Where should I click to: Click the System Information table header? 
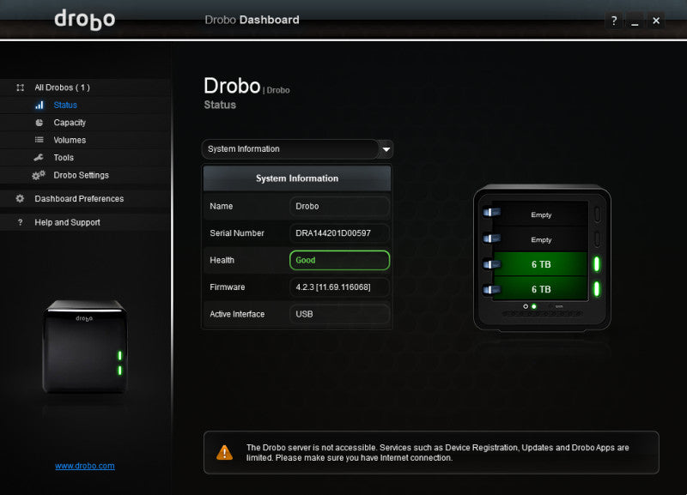[296, 178]
